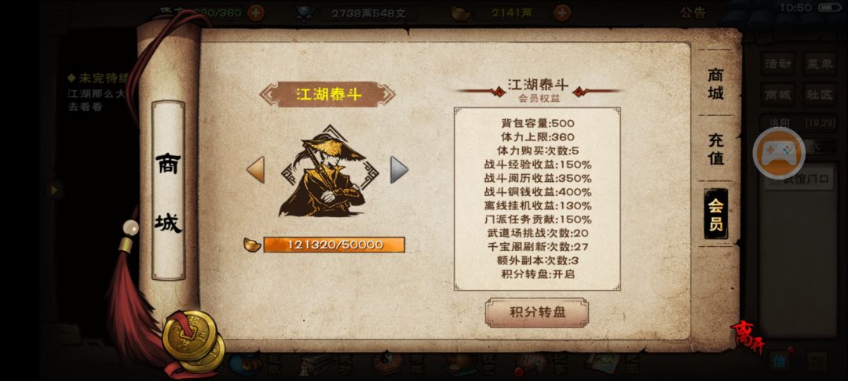Image resolution: width=848 pixels, height=381 pixels.
Task: Expand the left side panel arrow
Action: 54,190
